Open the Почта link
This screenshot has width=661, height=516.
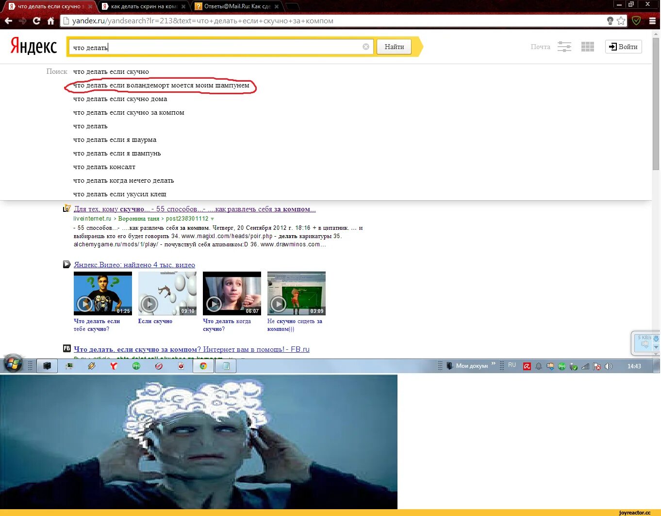[540, 47]
